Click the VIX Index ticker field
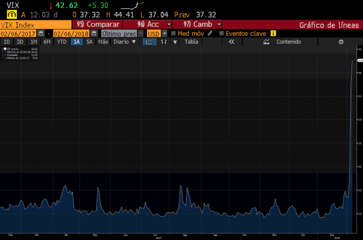The height and width of the screenshot is (240, 363). click(36, 25)
